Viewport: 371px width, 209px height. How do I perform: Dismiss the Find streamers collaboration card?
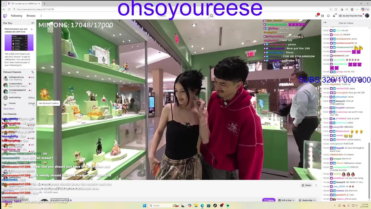click(x=32, y=29)
